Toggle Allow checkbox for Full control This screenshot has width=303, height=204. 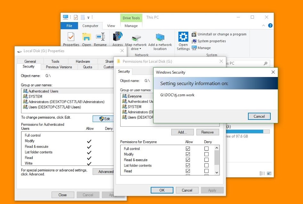click(x=188, y=149)
